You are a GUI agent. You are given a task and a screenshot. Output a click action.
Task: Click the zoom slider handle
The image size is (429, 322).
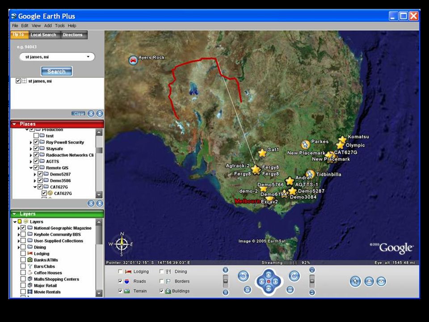pyautogui.click(x=225, y=281)
